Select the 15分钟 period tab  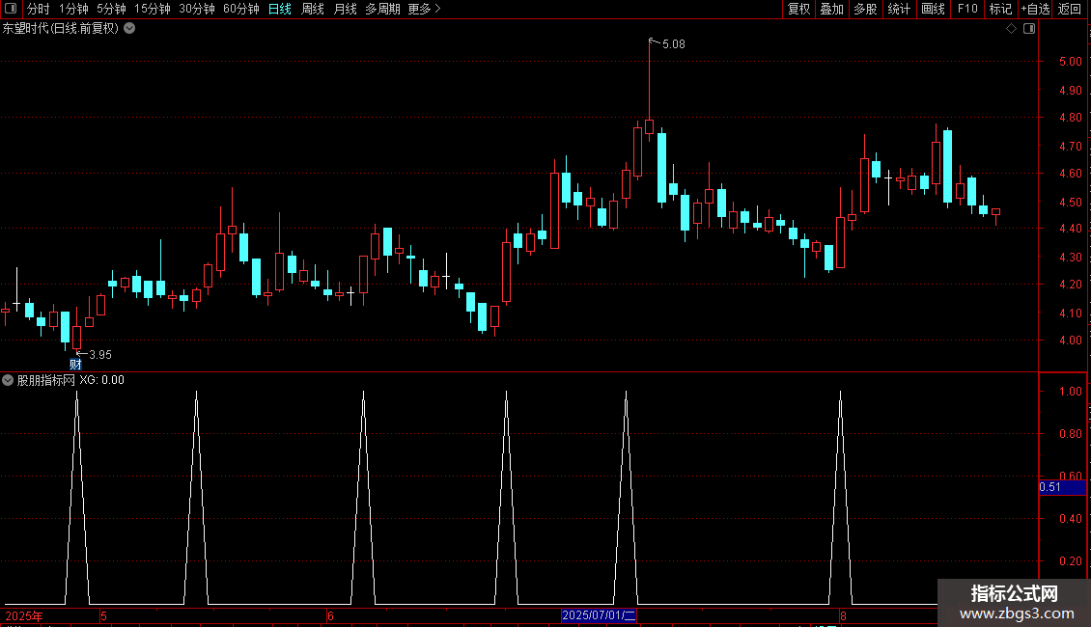point(153,9)
